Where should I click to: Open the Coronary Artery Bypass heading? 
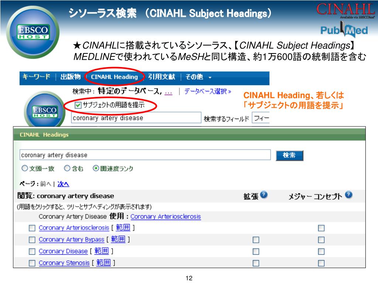(71, 240)
